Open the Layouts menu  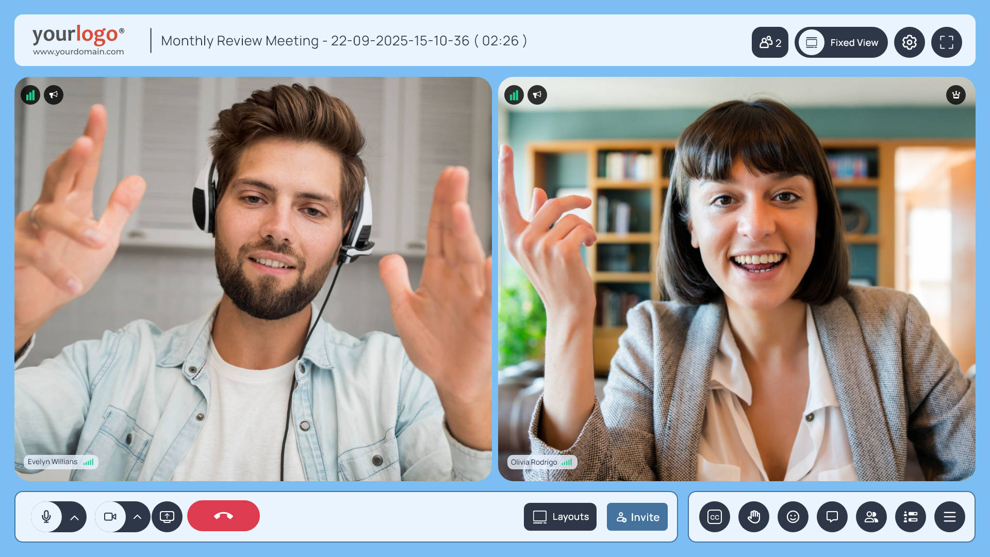560,517
